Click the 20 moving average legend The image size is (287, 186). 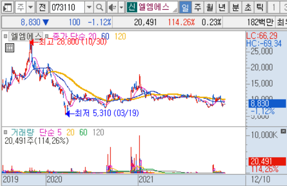point(92,36)
